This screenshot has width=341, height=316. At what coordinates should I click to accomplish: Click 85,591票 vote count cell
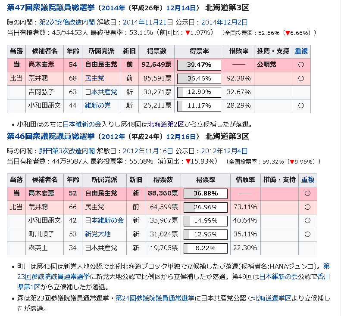coord(157,78)
